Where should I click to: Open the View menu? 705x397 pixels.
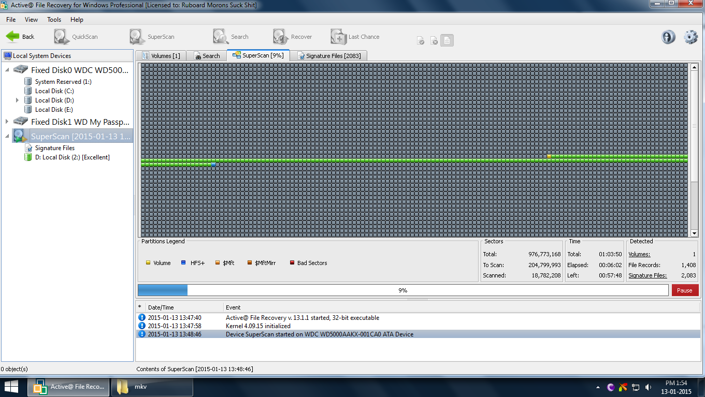click(x=31, y=20)
